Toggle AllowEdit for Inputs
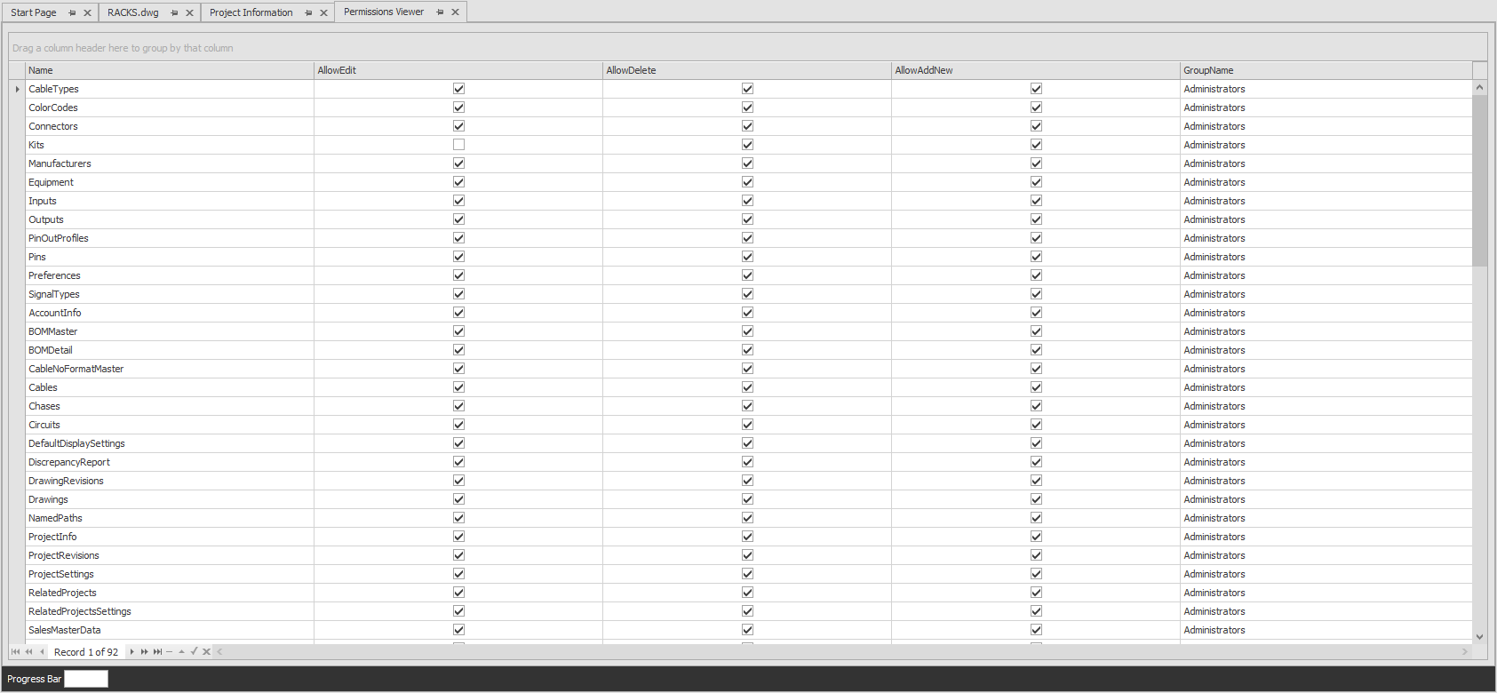This screenshot has width=1497, height=693. [458, 201]
